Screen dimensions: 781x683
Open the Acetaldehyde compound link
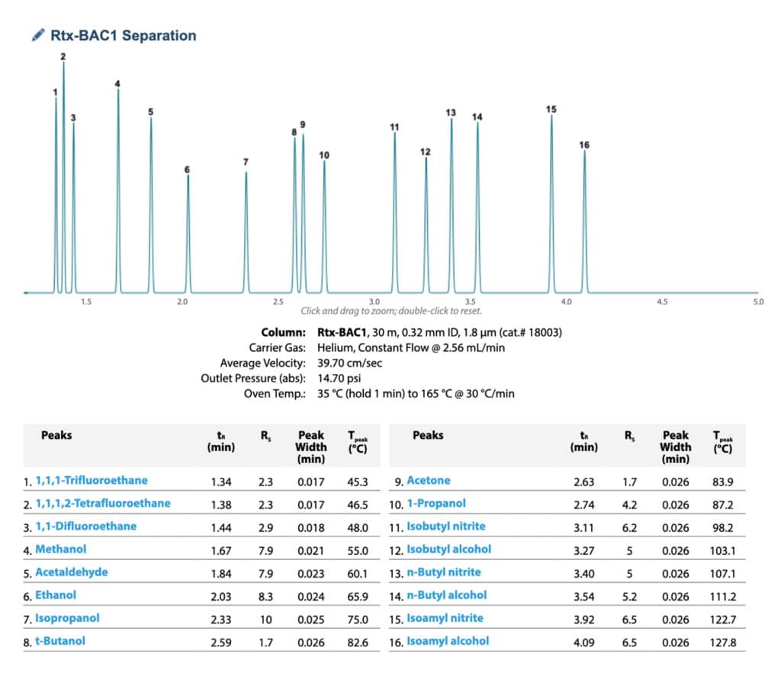[x=72, y=572]
